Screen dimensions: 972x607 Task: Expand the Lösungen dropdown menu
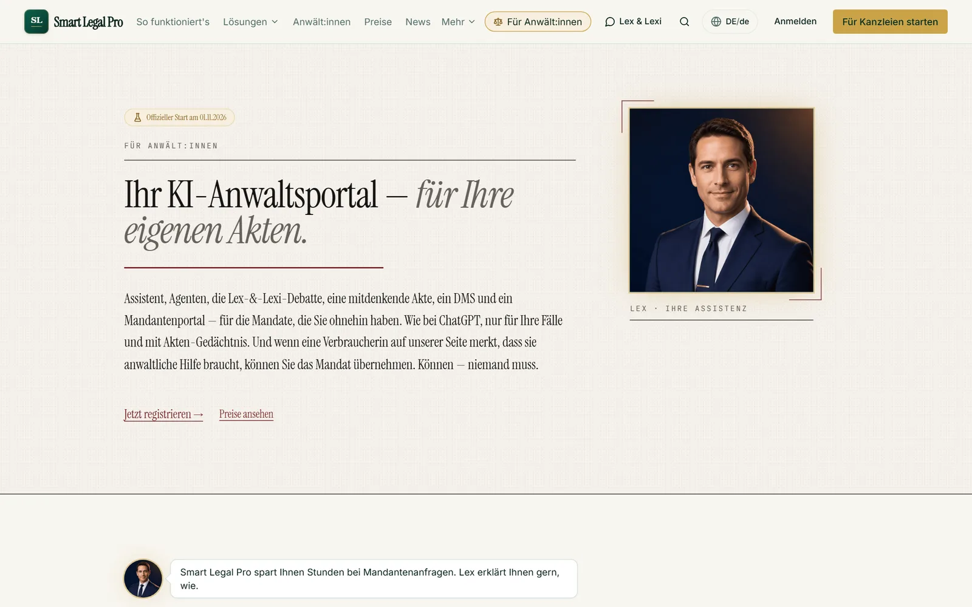[x=250, y=22]
